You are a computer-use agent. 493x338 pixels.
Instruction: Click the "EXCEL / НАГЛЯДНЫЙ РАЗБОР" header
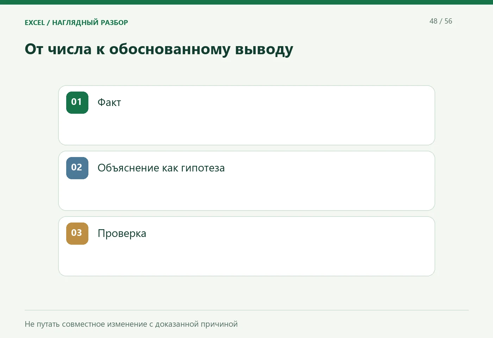click(76, 23)
